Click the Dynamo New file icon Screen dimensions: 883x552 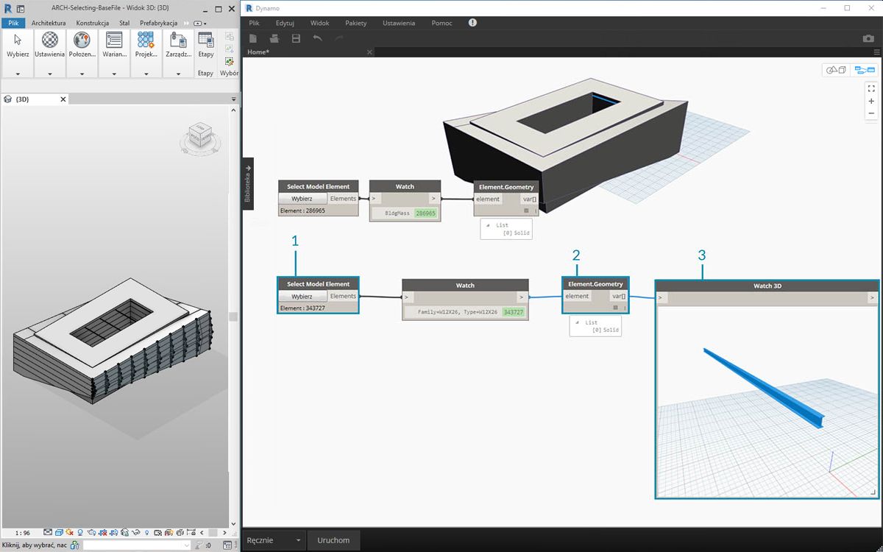tap(253, 38)
